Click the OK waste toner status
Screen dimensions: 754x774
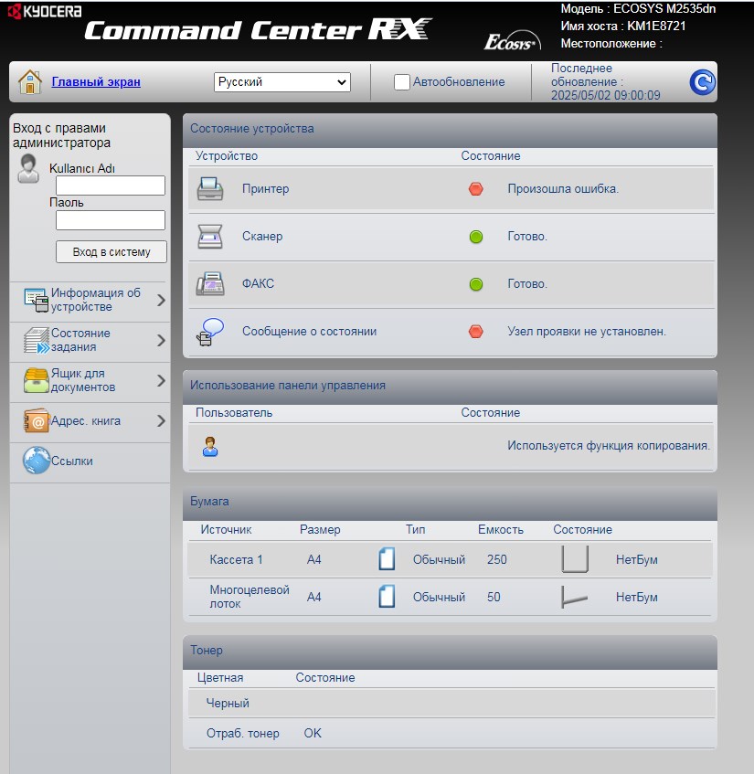[x=313, y=734]
